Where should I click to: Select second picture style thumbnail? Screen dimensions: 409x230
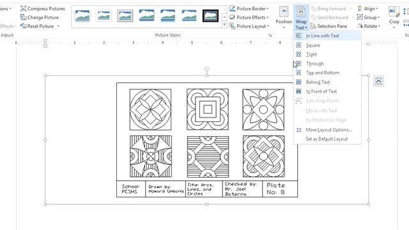[104, 15]
